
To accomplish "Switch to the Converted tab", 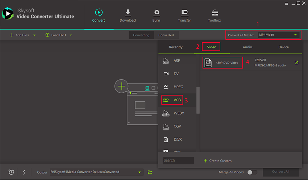I will click(166, 35).
